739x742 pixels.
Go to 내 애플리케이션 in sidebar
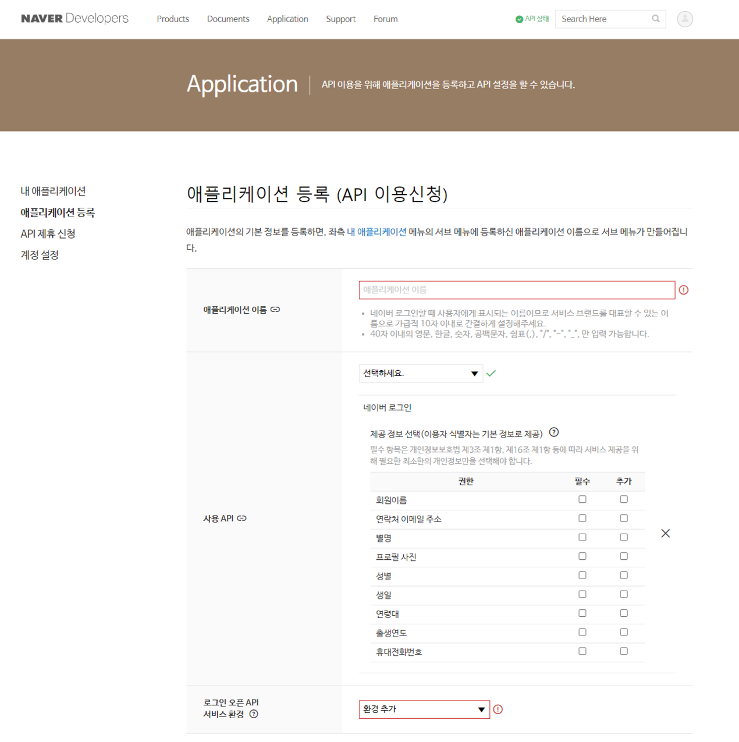(x=53, y=191)
